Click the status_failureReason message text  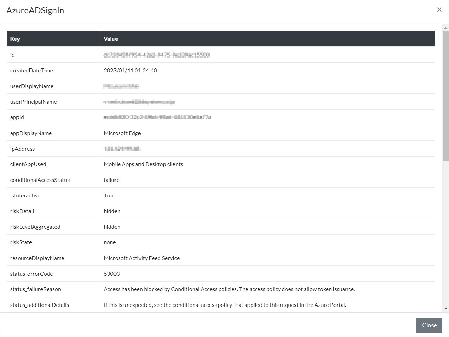(x=229, y=289)
